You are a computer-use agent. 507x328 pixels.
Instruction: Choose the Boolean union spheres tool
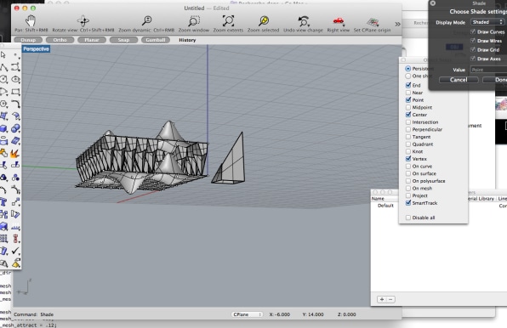pyautogui.click(x=15, y=128)
